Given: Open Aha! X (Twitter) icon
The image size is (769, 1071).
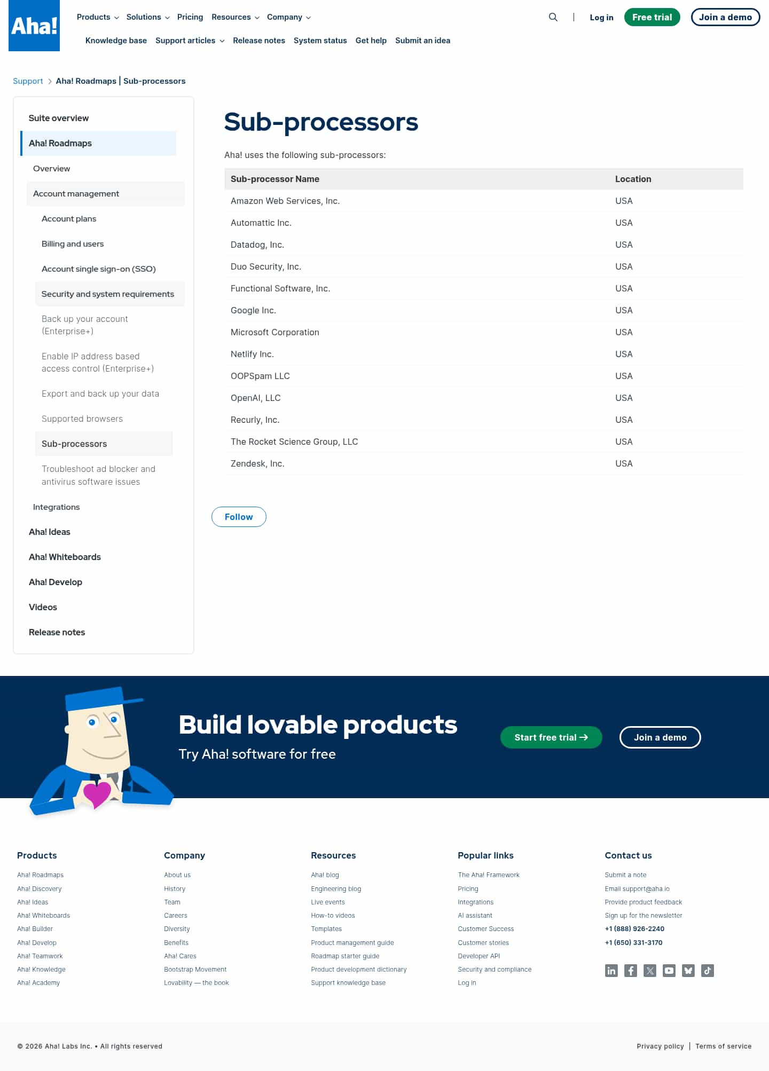Looking at the screenshot, I should pos(650,971).
